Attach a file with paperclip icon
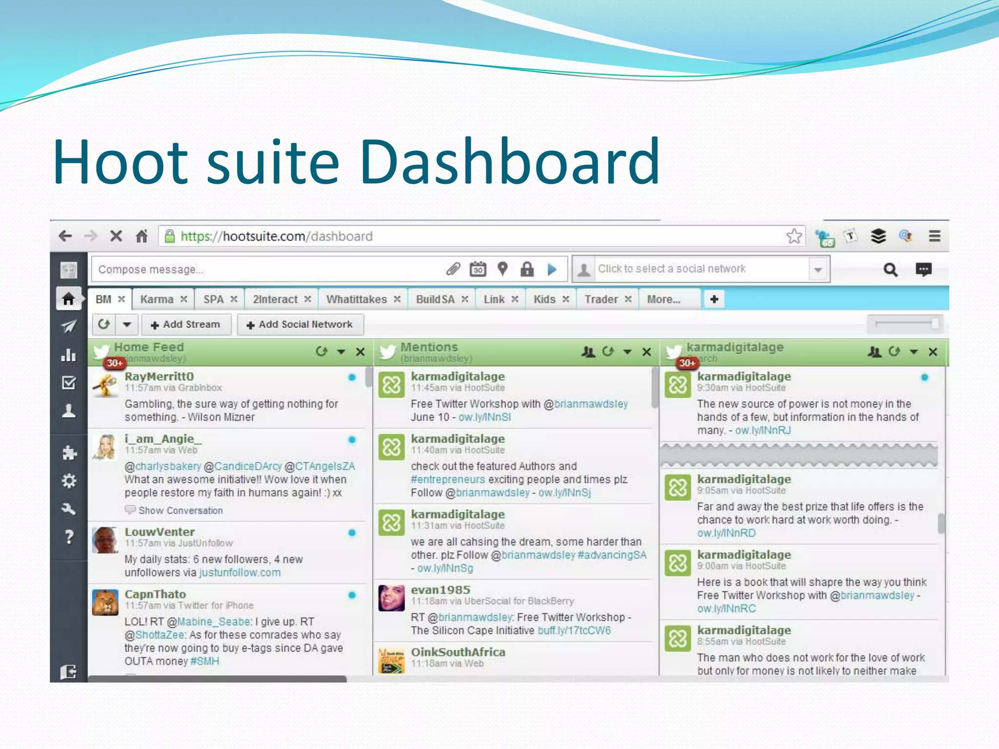The height and width of the screenshot is (749, 999). pos(453,269)
